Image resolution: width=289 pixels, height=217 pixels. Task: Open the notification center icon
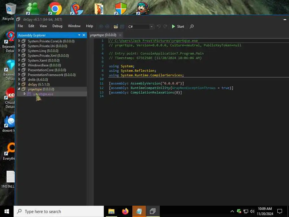(280, 211)
